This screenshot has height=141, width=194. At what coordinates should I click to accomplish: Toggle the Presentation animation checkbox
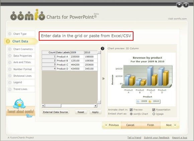[x=154, y=110]
